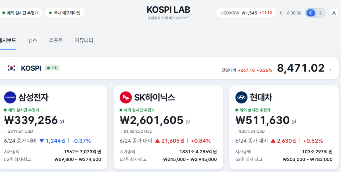Click the KOSPI LAB site title

coord(168,10)
